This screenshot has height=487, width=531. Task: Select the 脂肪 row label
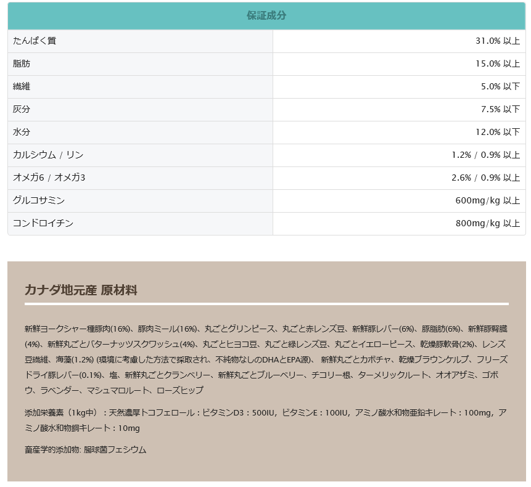22,63
